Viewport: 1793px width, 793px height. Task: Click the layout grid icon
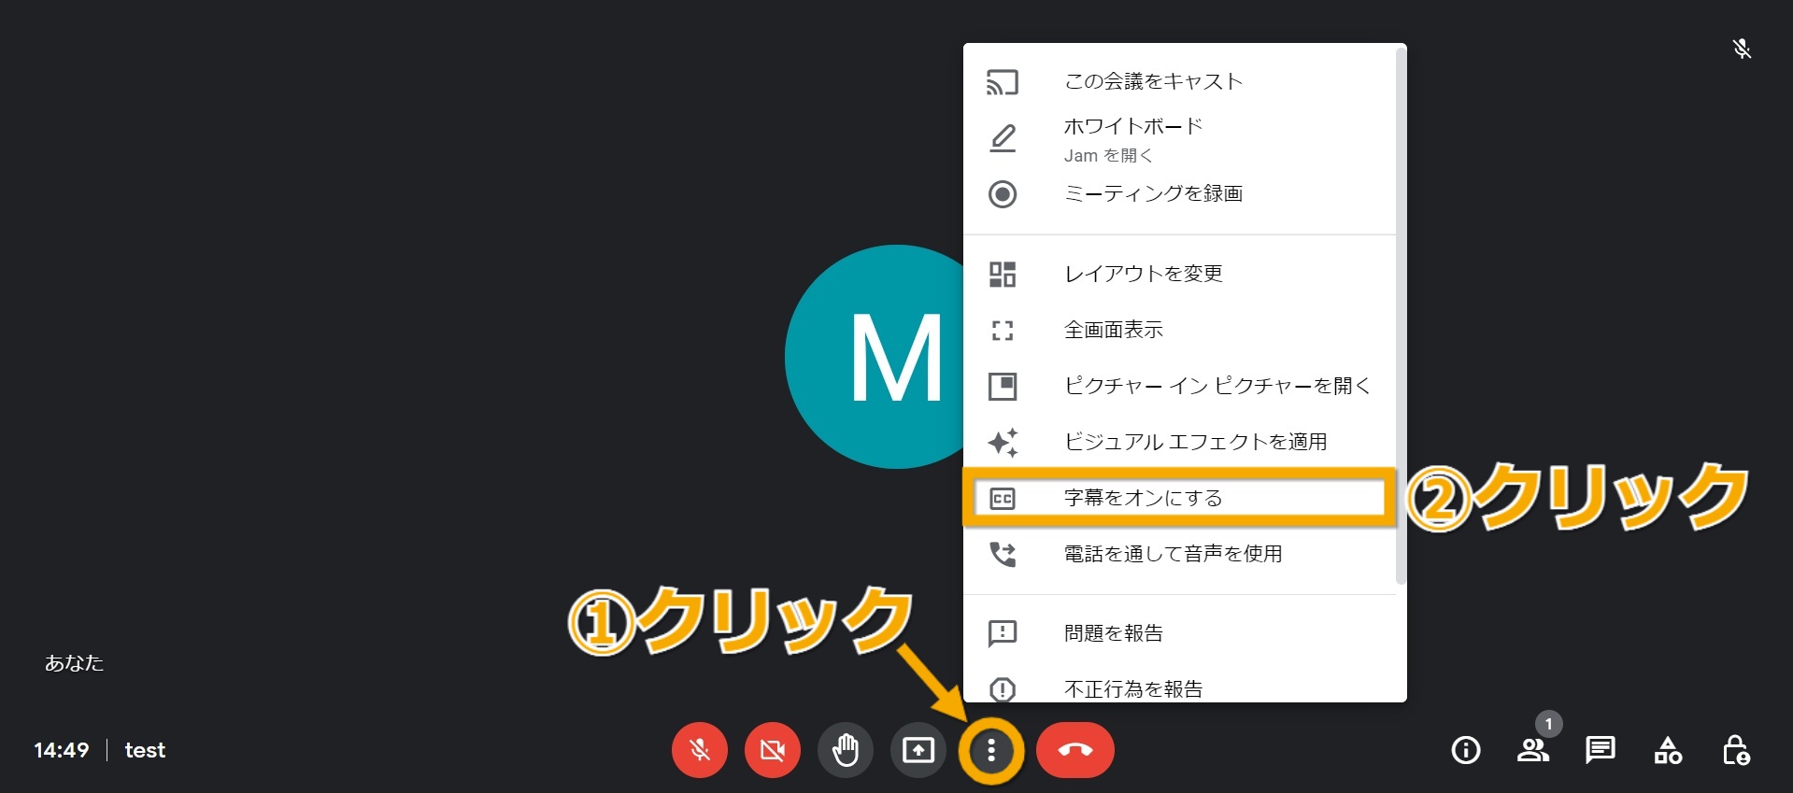[x=1003, y=274]
